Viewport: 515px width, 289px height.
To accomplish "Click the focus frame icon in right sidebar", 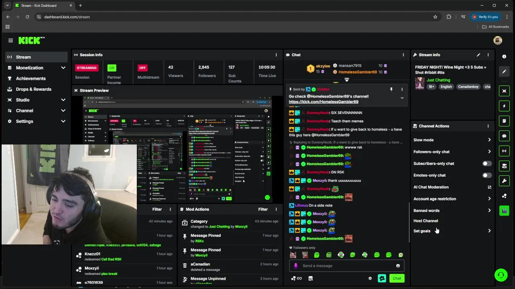I will click(504, 91).
